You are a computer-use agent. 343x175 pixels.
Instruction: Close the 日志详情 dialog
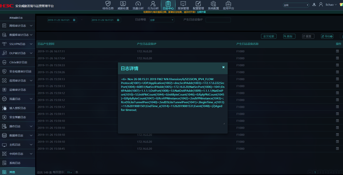(x=223, y=67)
